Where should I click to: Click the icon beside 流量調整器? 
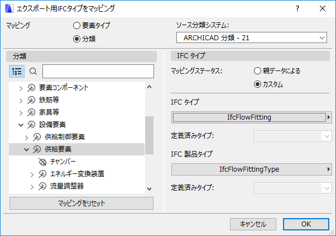click(x=42, y=187)
